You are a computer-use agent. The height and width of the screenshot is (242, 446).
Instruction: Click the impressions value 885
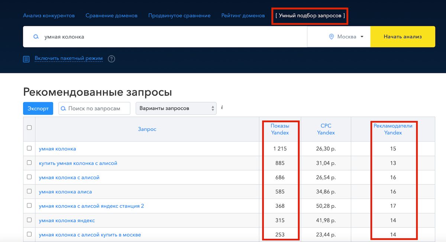click(x=280, y=163)
